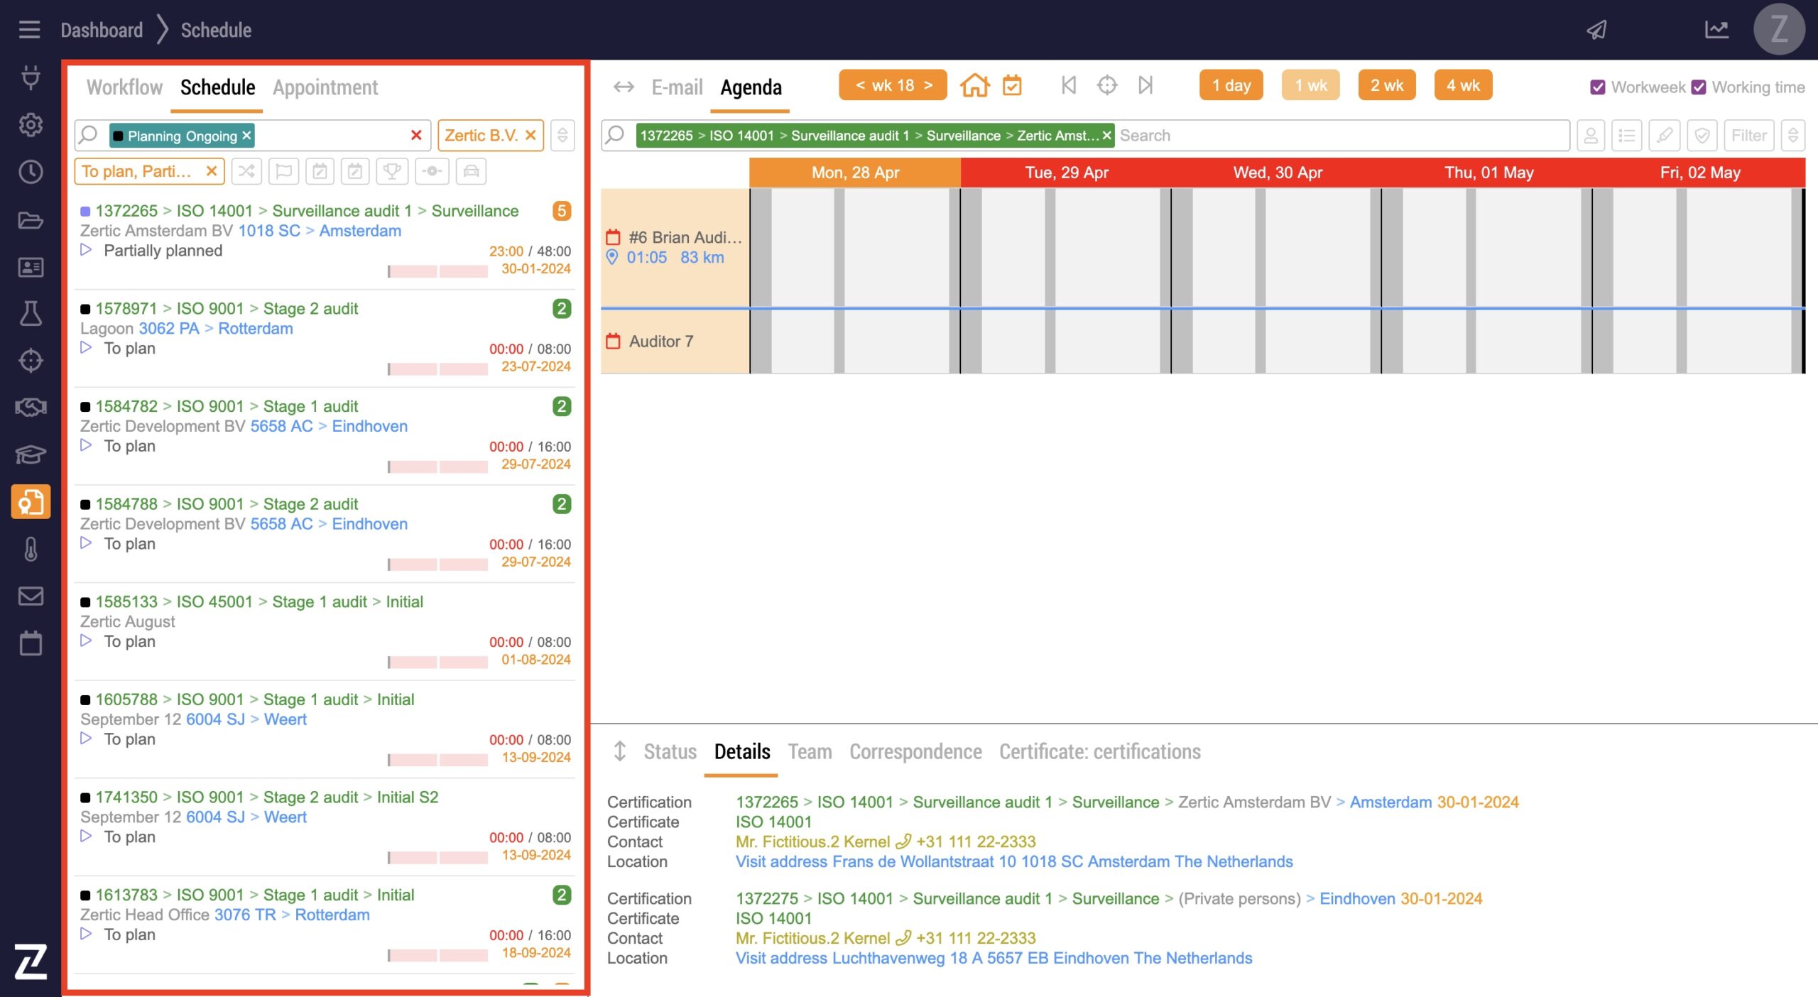The height and width of the screenshot is (997, 1818).
Task: Expand the To plan row for Lagoon audit
Action: [86, 348]
